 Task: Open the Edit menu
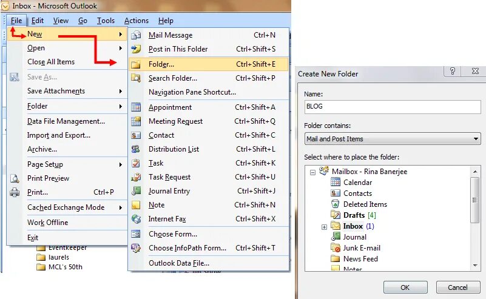pyautogui.click(x=38, y=21)
